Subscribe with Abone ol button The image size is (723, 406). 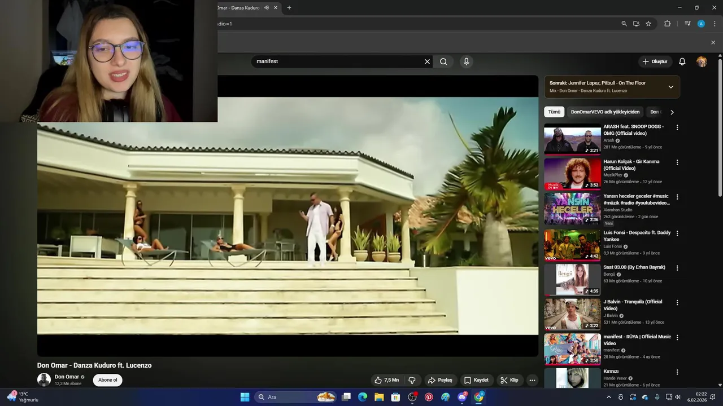107,380
